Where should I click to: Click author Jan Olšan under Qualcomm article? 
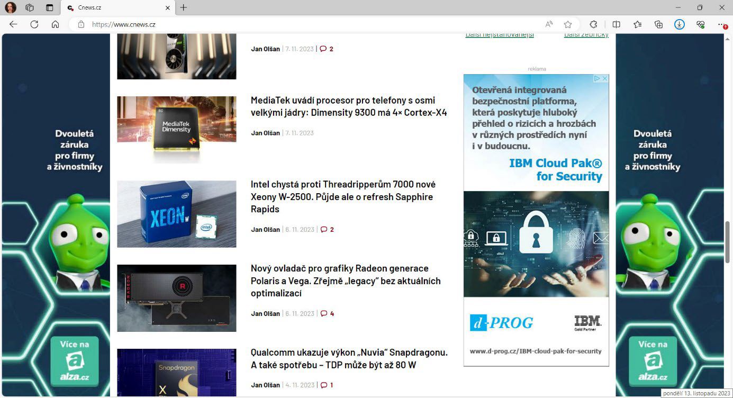265,385
